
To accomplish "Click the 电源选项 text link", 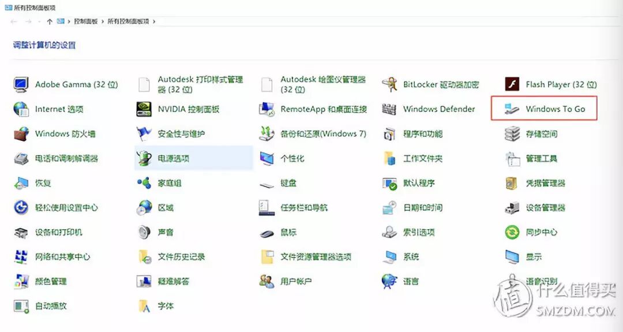I will [173, 158].
